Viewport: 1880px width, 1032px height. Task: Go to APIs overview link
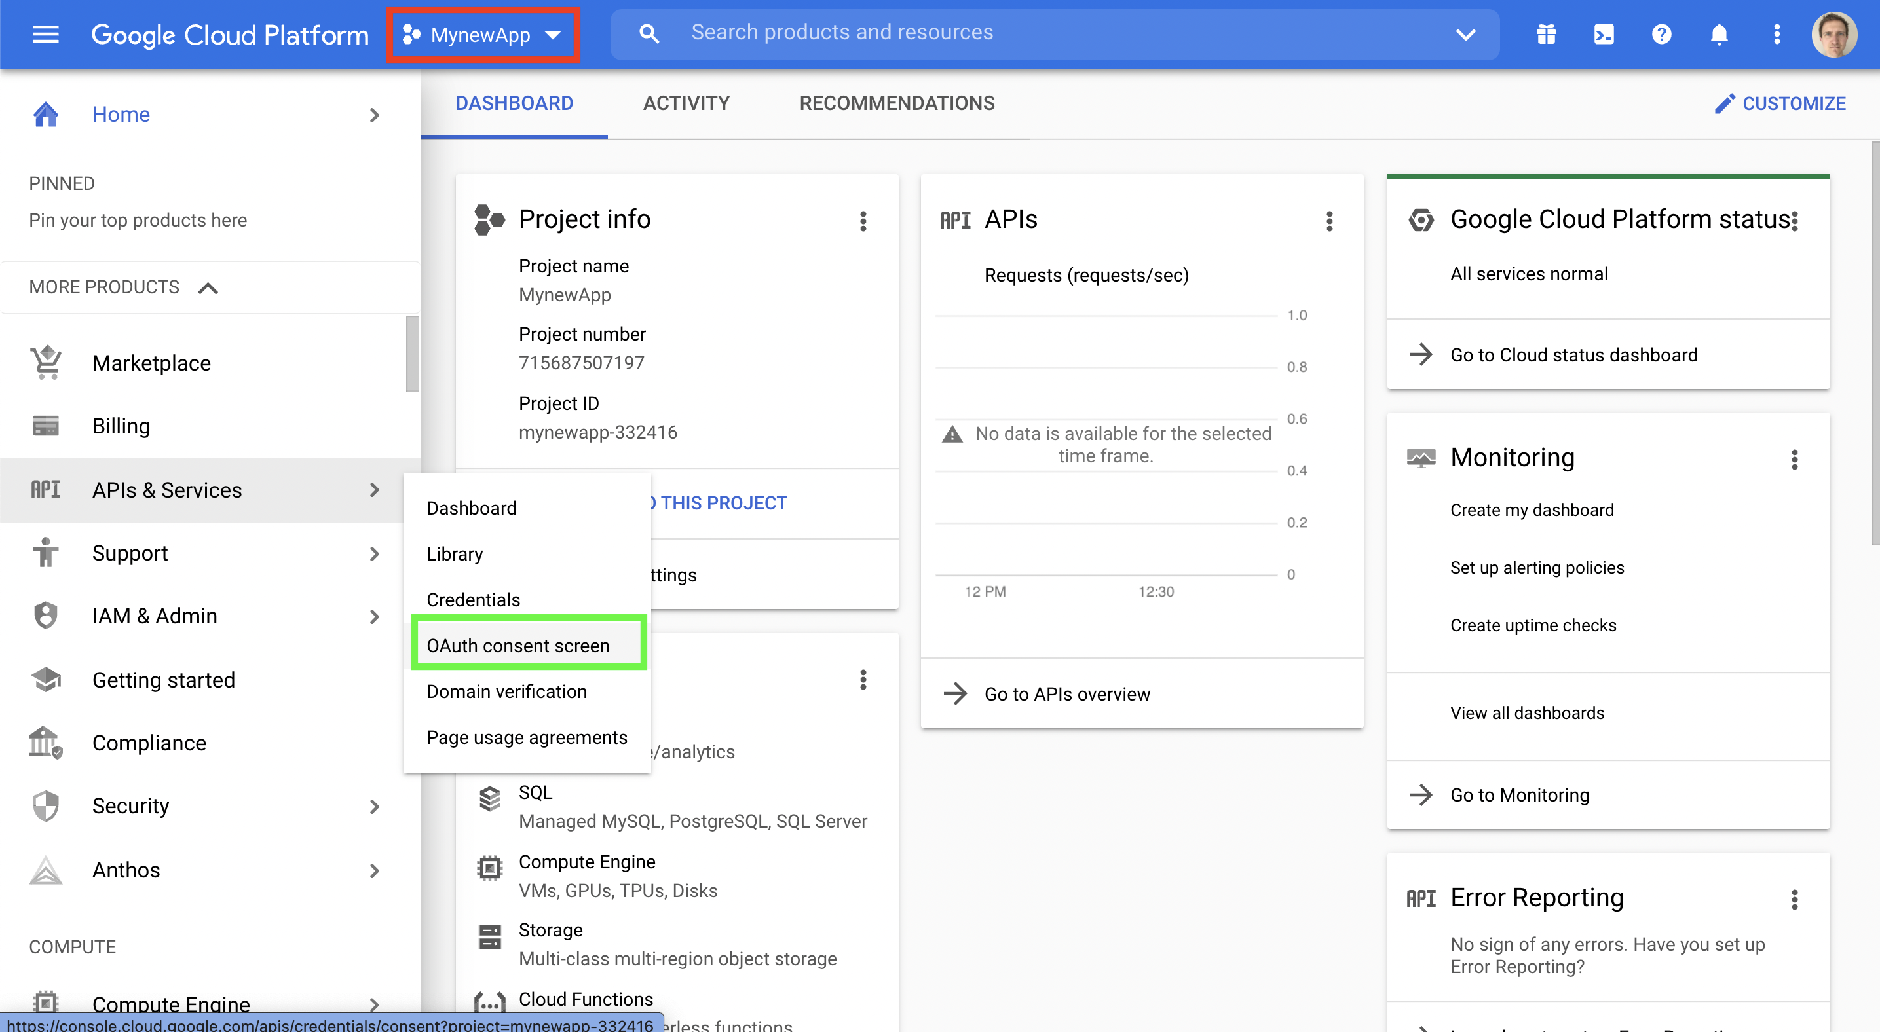(1066, 694)
